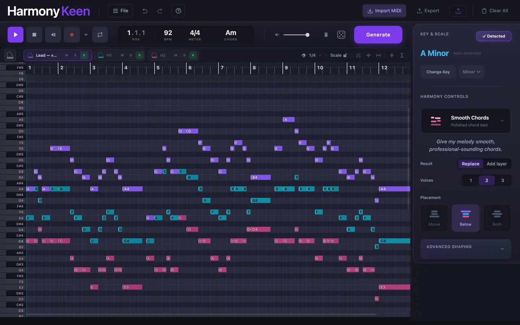
Task: Click the 92 BPM tempo field
Action: (x=168, y=35)
